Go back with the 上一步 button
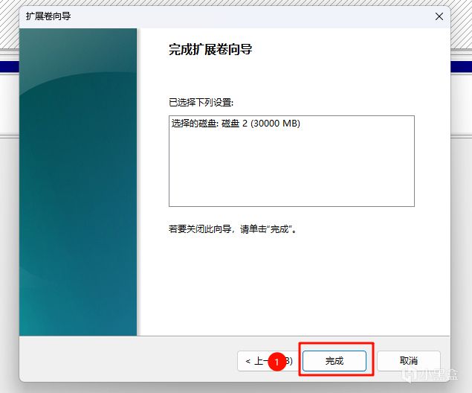Viewport: 472px width, 393px height. coord(268,361)
